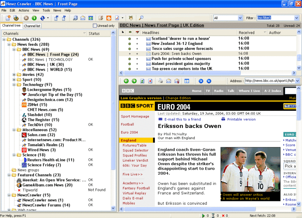
Task: Click the Salon.com channel icon
Action: point(24,135)
